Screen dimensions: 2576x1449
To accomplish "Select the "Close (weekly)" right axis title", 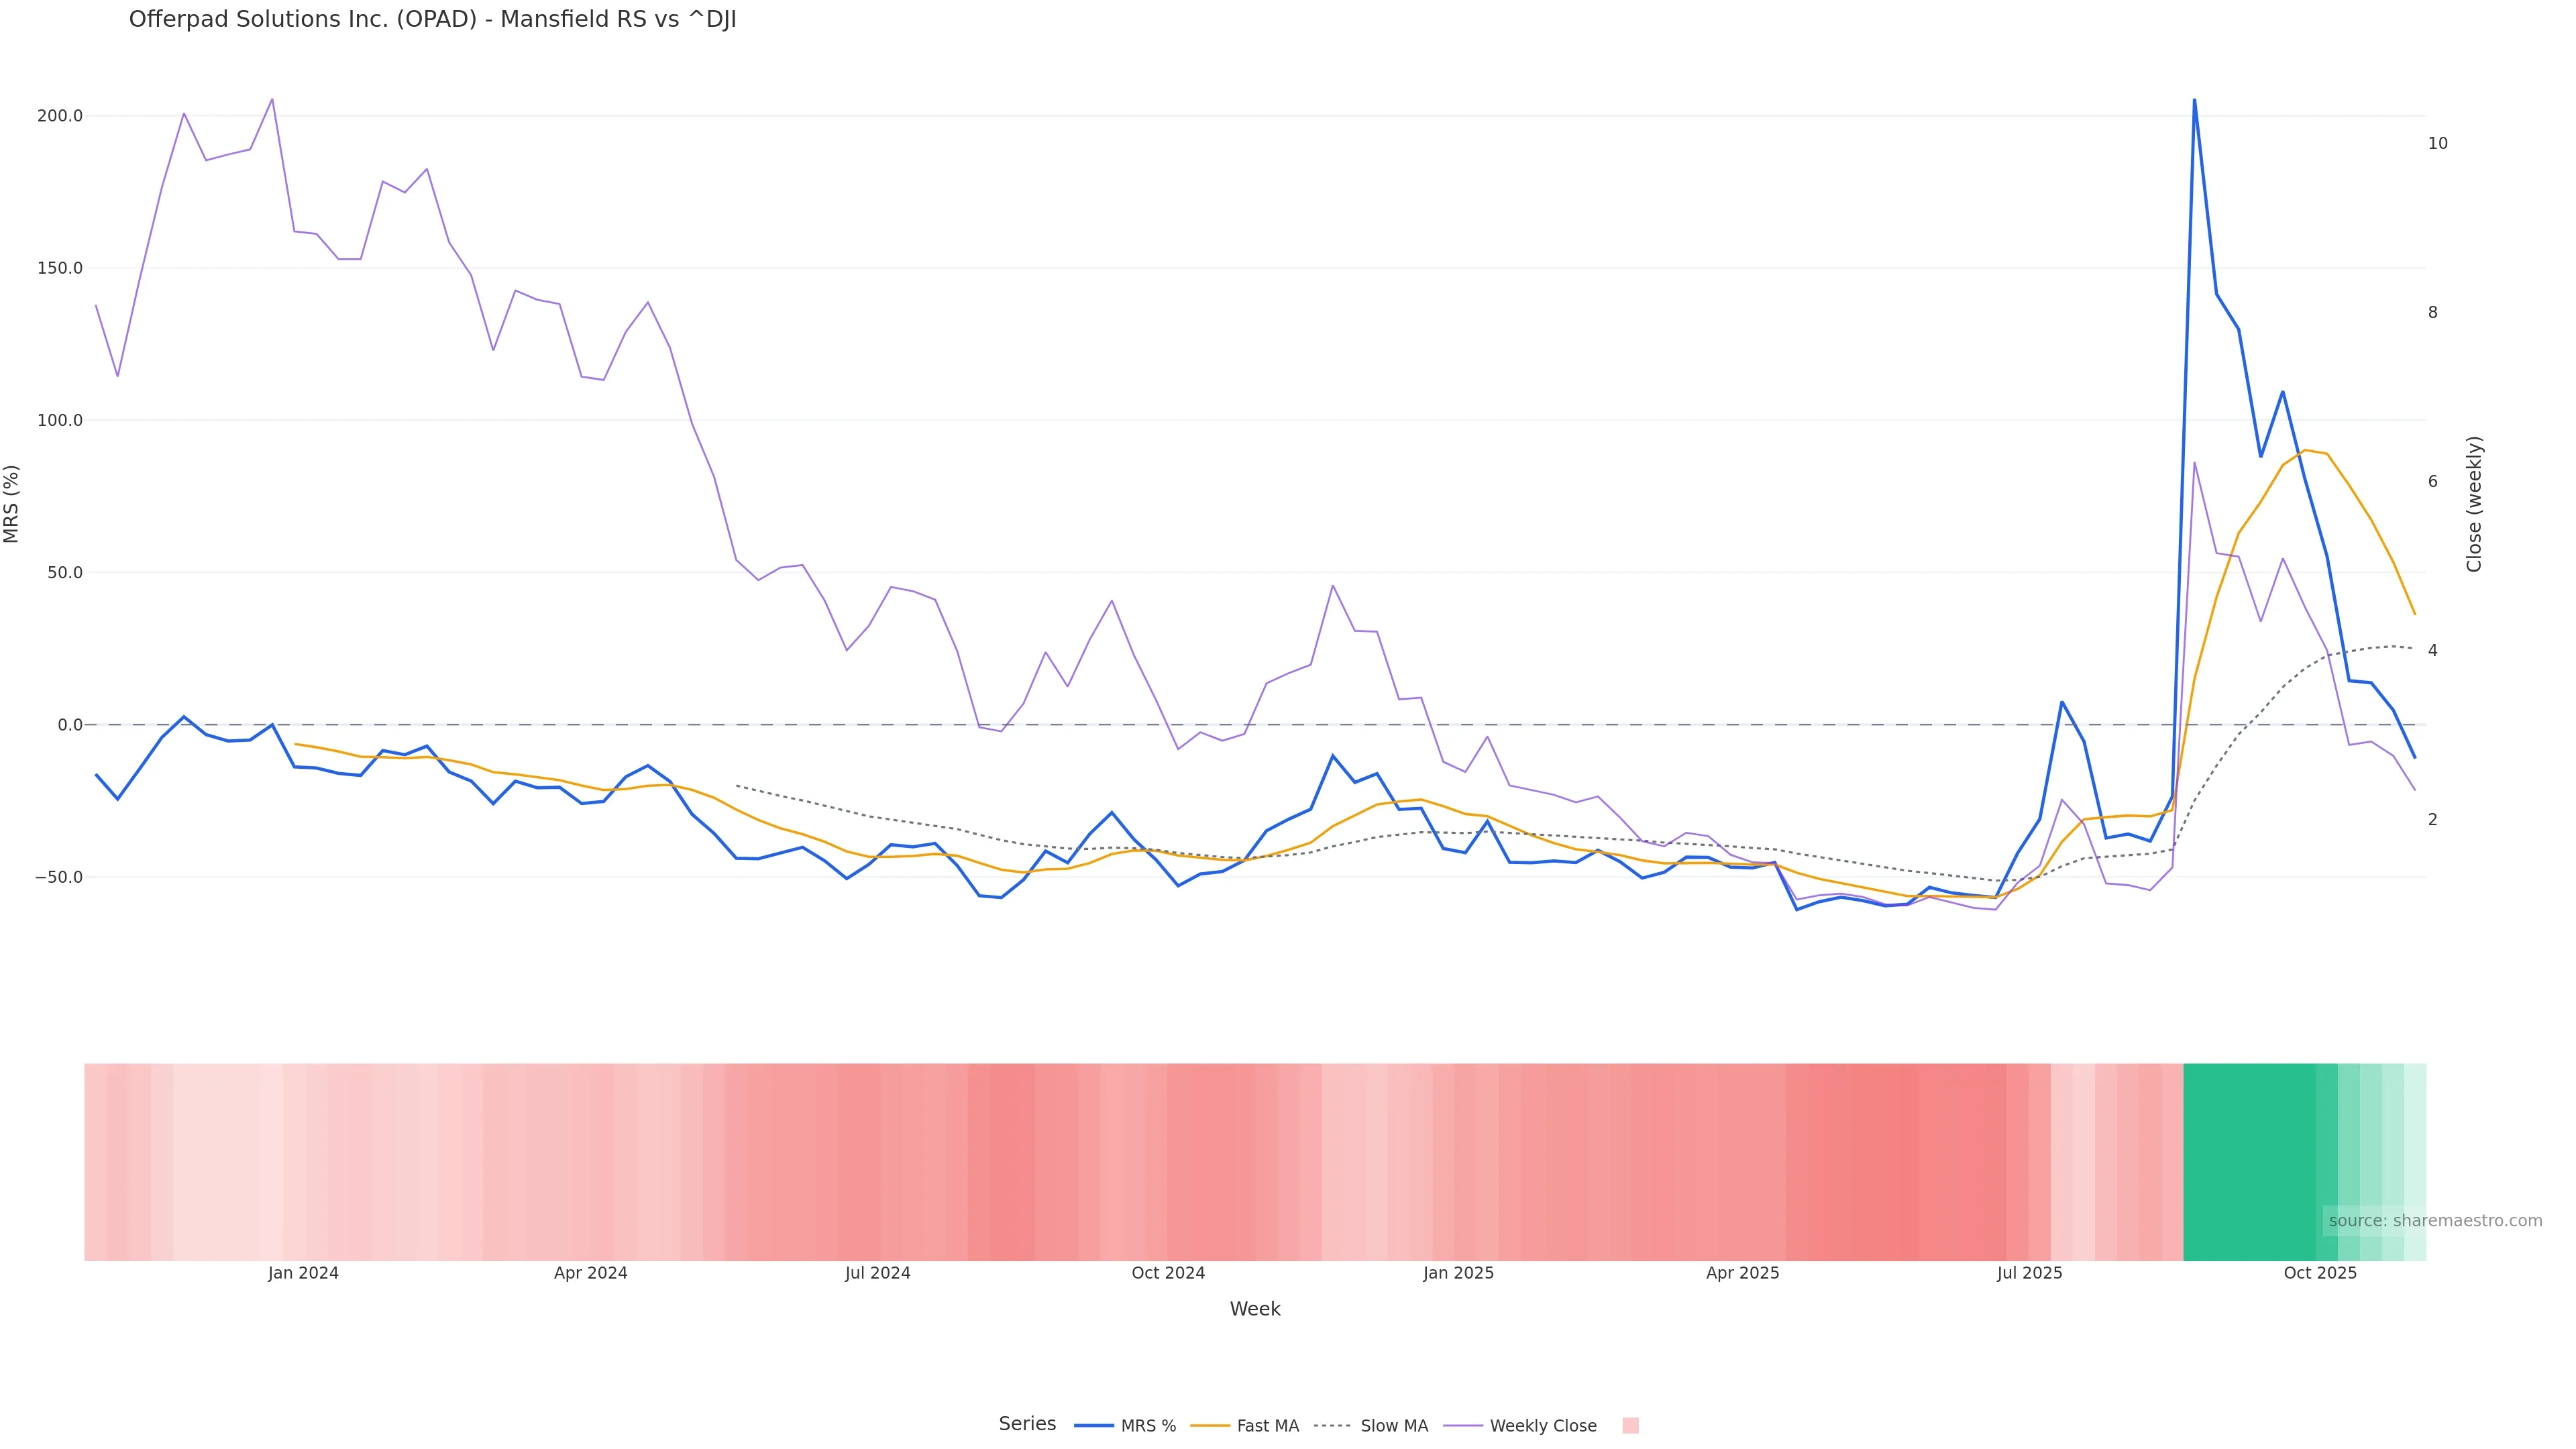I will [2475, 503].
